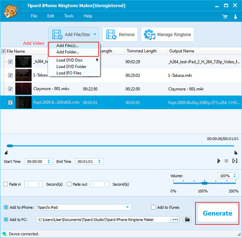Screen dimensions: 242x238
Task: Adjust the Start Time stepper arrows
Action: click(49, 161)
